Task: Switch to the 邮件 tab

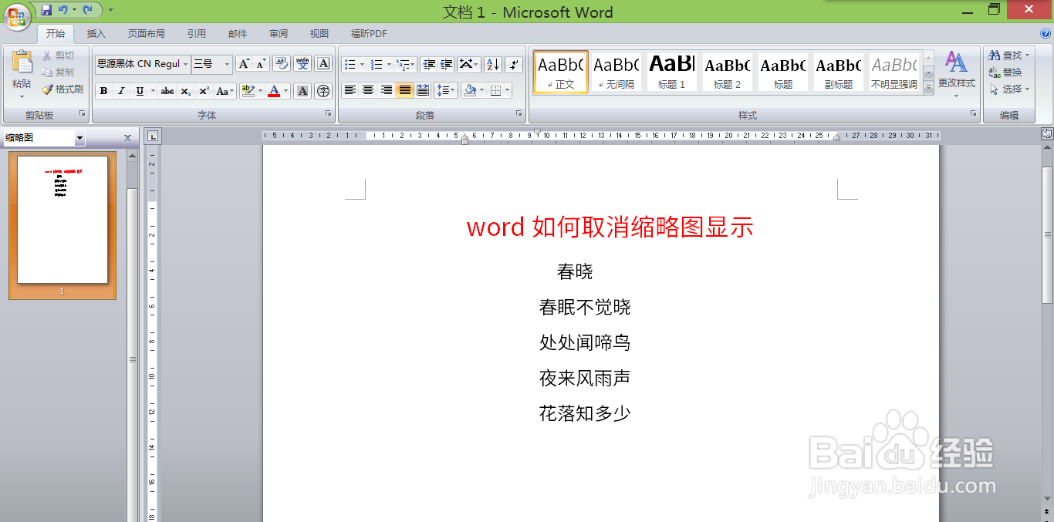Action: point(238,34)
